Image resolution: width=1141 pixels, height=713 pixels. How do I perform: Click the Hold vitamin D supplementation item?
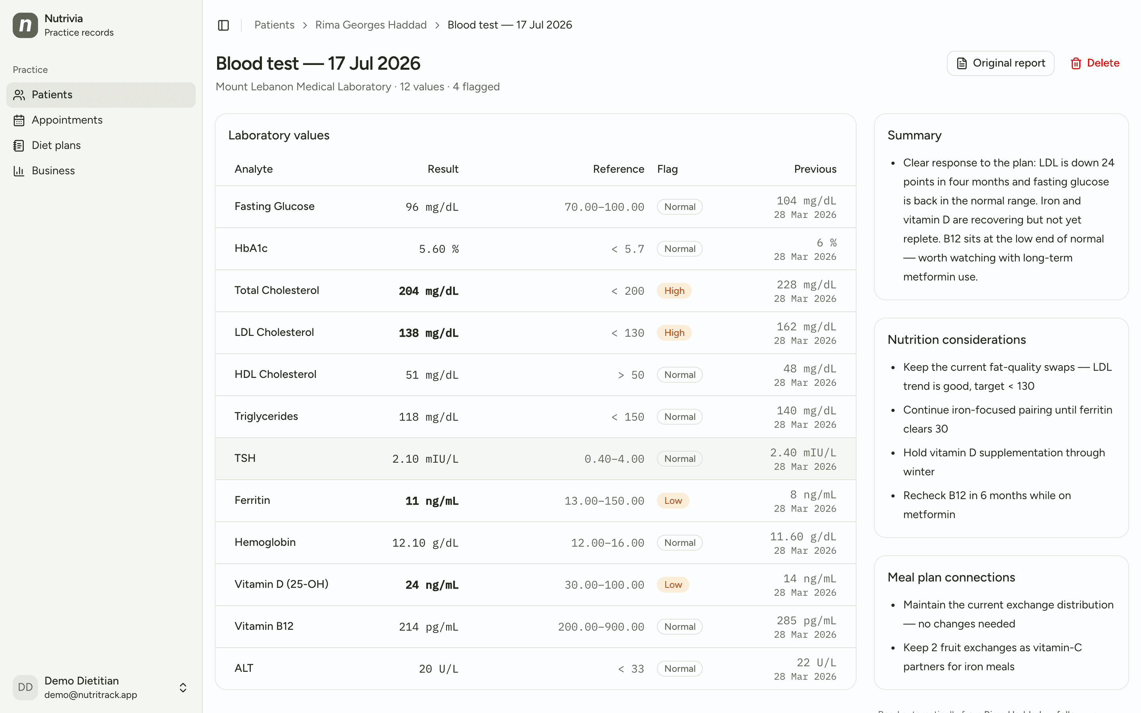click(x=1004, y=462)
